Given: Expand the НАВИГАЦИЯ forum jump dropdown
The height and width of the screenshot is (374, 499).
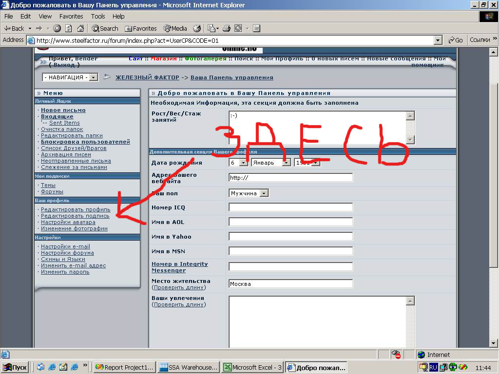Looking at the screenshot, I should coord(94,77).
